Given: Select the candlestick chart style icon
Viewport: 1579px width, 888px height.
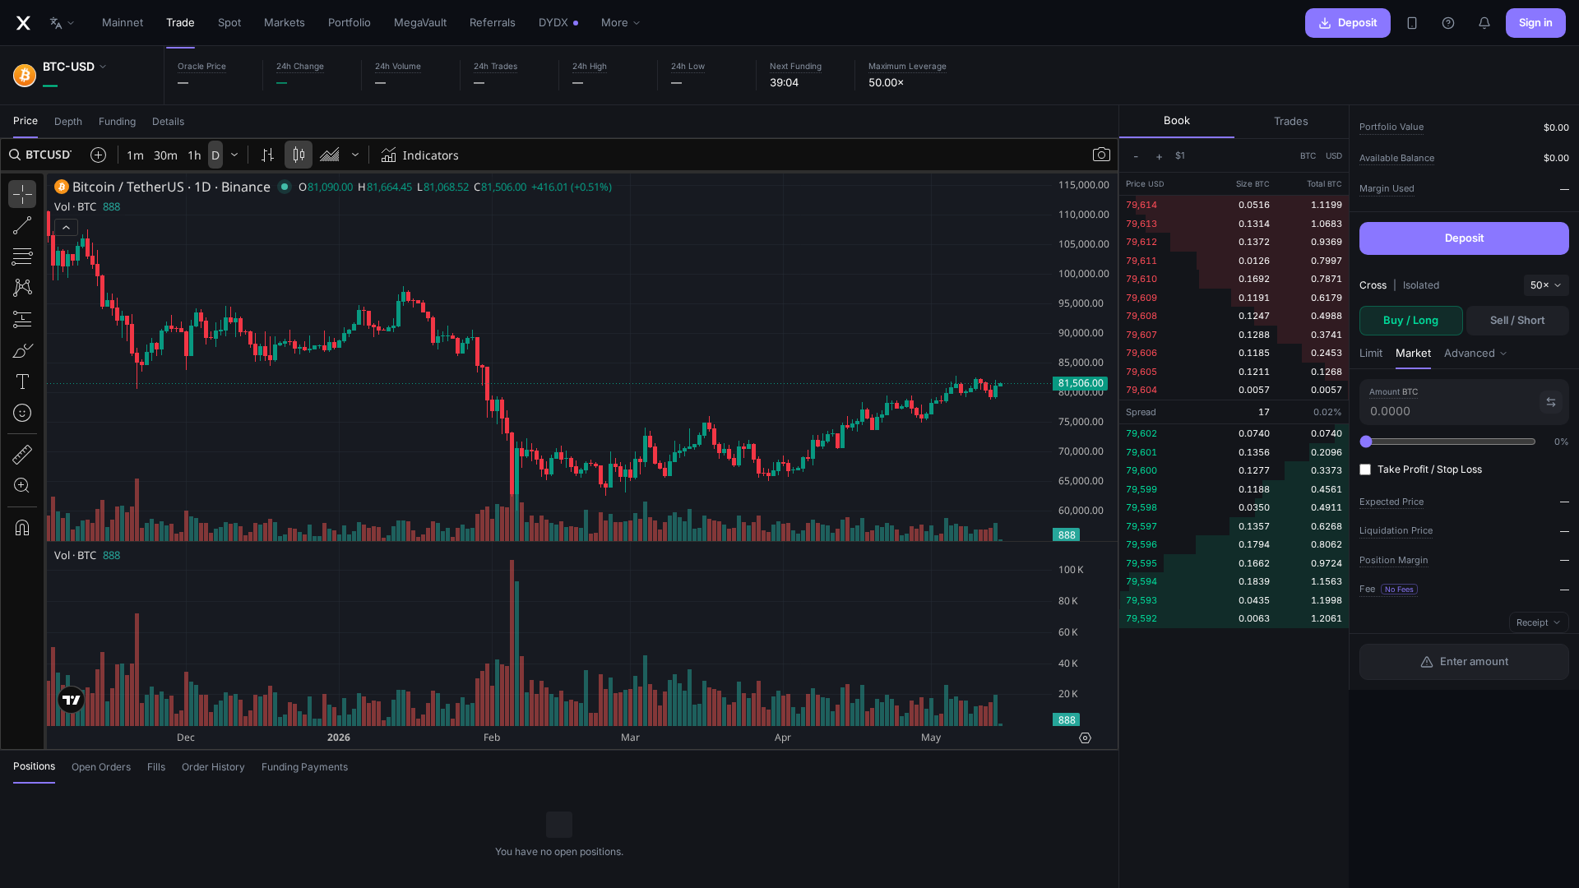Looking at the screenshot, I should pyautogui.click(x=299, y=155).
